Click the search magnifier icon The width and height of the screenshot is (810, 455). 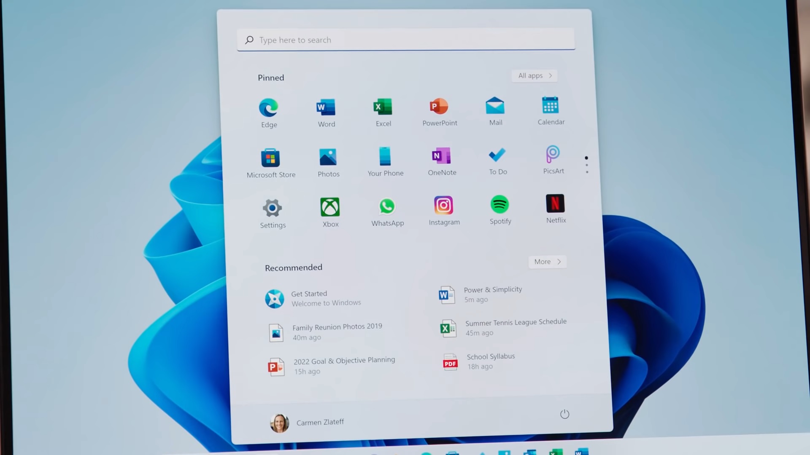(x=249, y=40)
